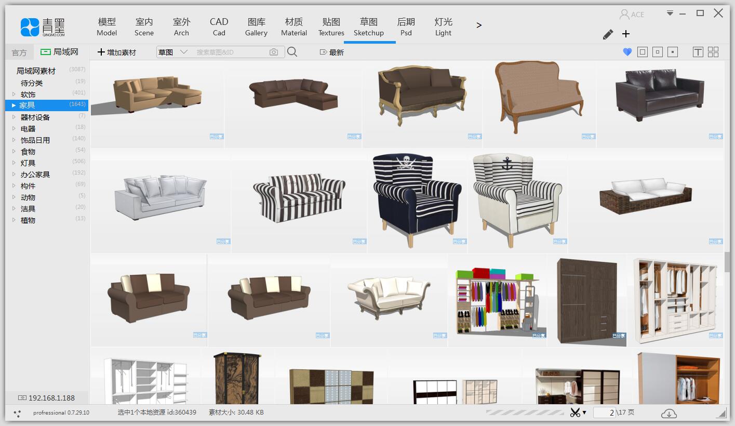Select large thumbnail size icon
The width and height of the screenshot is (735, 426).
click(643, 52)
